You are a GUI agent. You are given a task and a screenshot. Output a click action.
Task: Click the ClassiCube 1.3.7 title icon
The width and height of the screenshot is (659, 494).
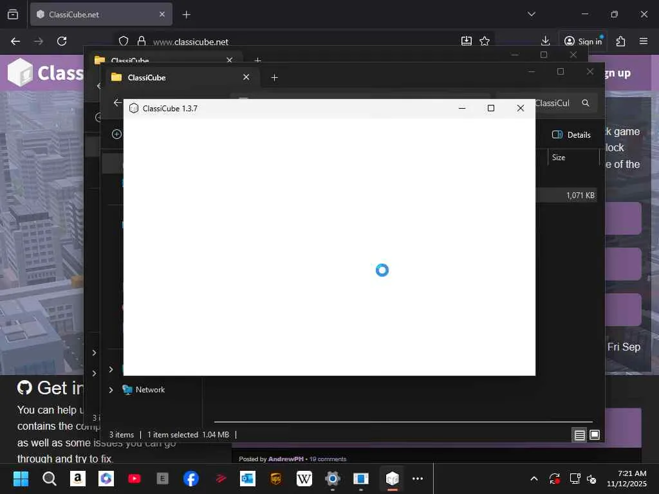(x=134, y=108)
